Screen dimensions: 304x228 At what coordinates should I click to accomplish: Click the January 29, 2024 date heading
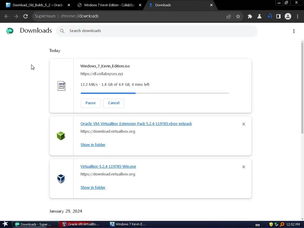click(x=66, y=211)
